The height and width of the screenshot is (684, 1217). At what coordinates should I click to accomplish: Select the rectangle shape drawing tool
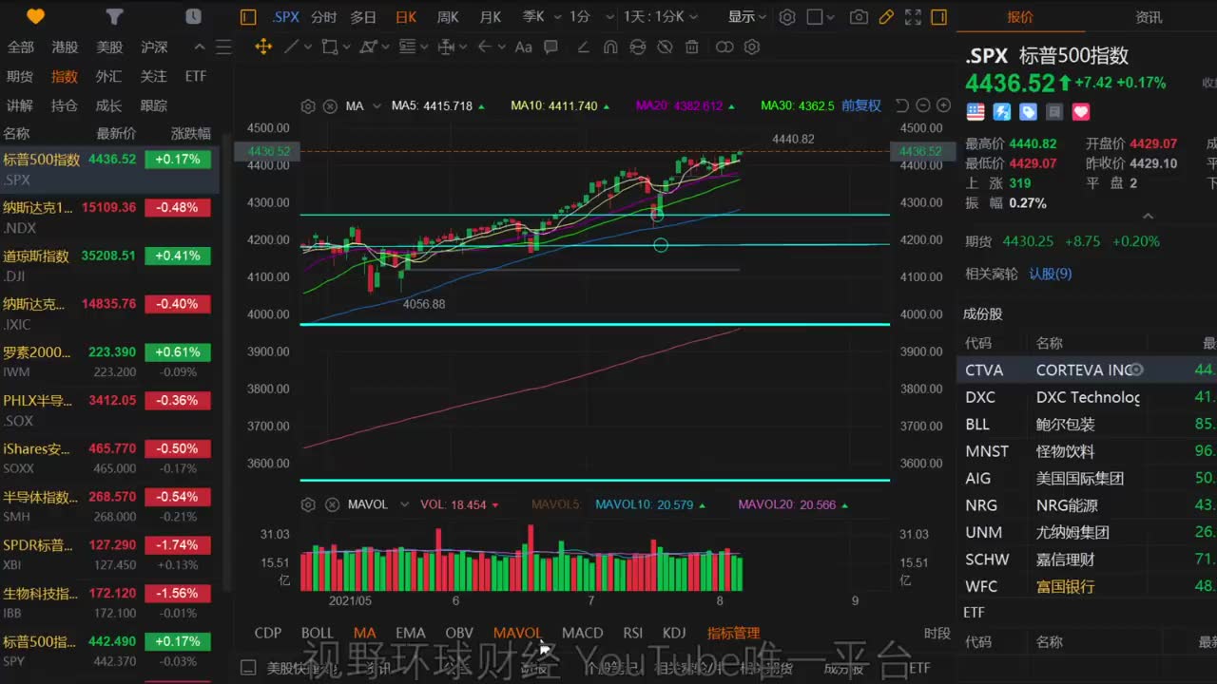point(329,47)
